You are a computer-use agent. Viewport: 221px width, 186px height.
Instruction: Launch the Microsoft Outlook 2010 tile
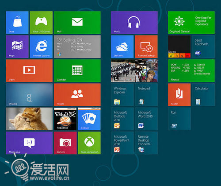(122, 119)
